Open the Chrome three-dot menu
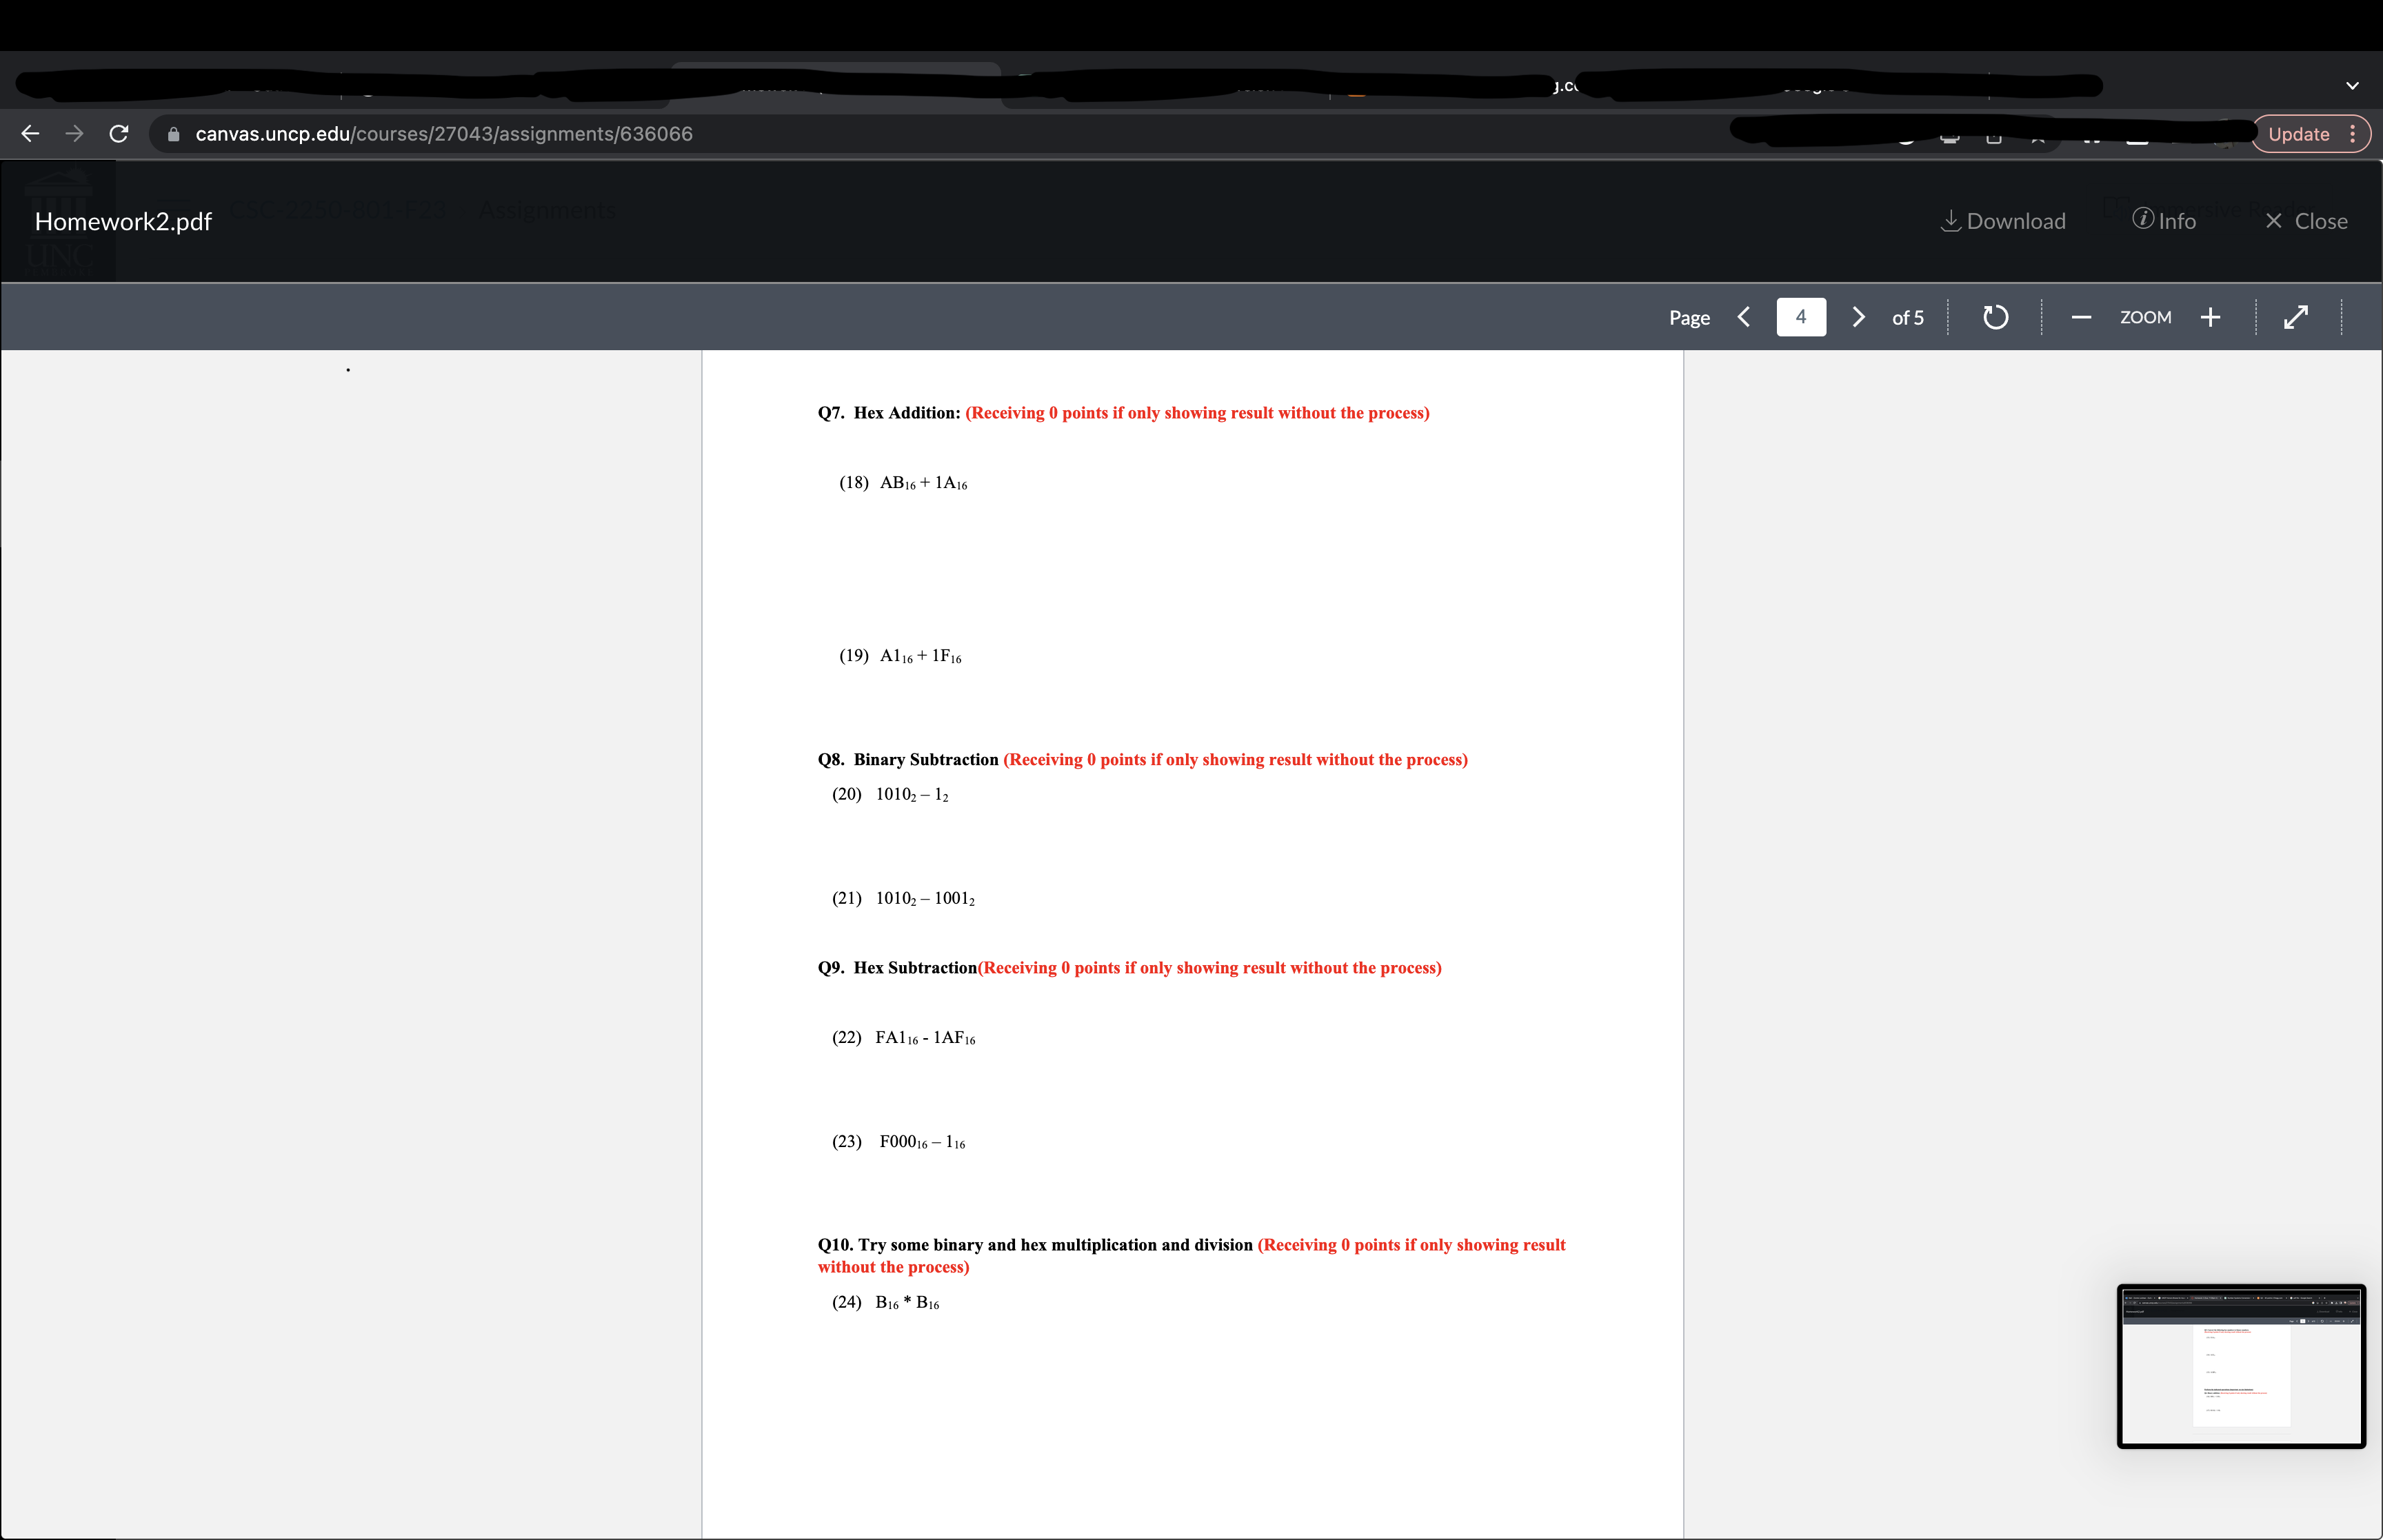 coord(2353,134)
